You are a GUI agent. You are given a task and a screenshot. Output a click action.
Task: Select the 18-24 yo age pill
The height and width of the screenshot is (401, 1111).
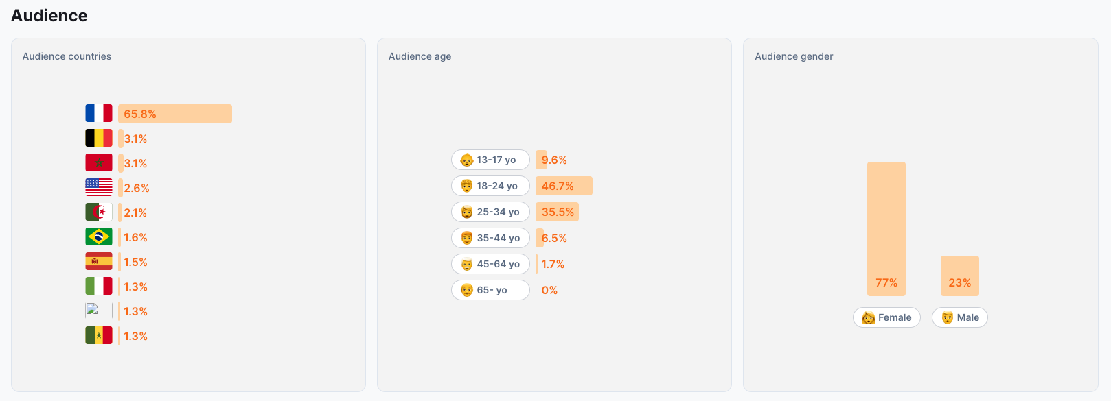click(x=490, y=186)
